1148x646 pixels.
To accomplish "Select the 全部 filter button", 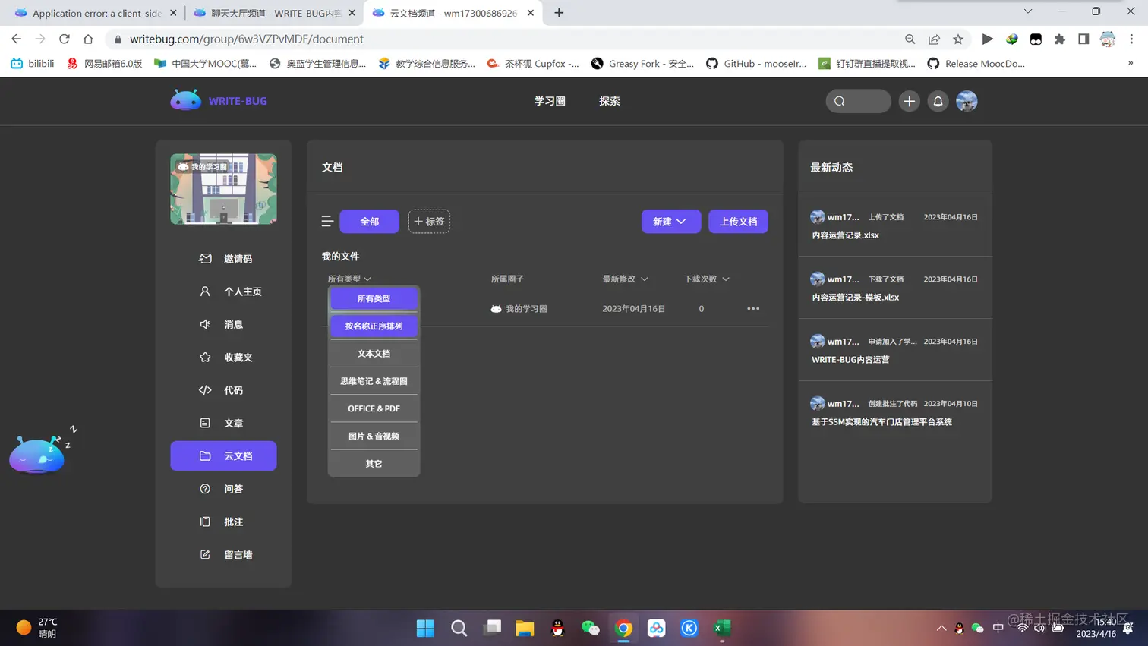I will (369, 222).
